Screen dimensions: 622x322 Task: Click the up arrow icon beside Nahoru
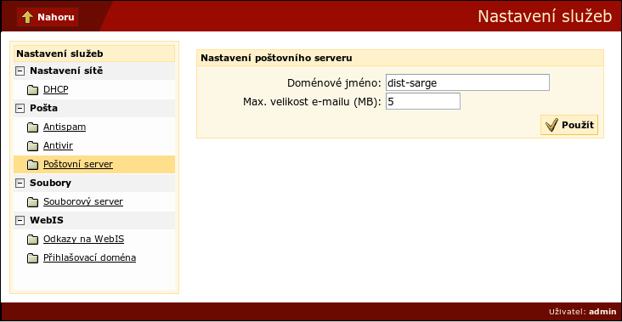pyautogui.click(x=27, y=17)
